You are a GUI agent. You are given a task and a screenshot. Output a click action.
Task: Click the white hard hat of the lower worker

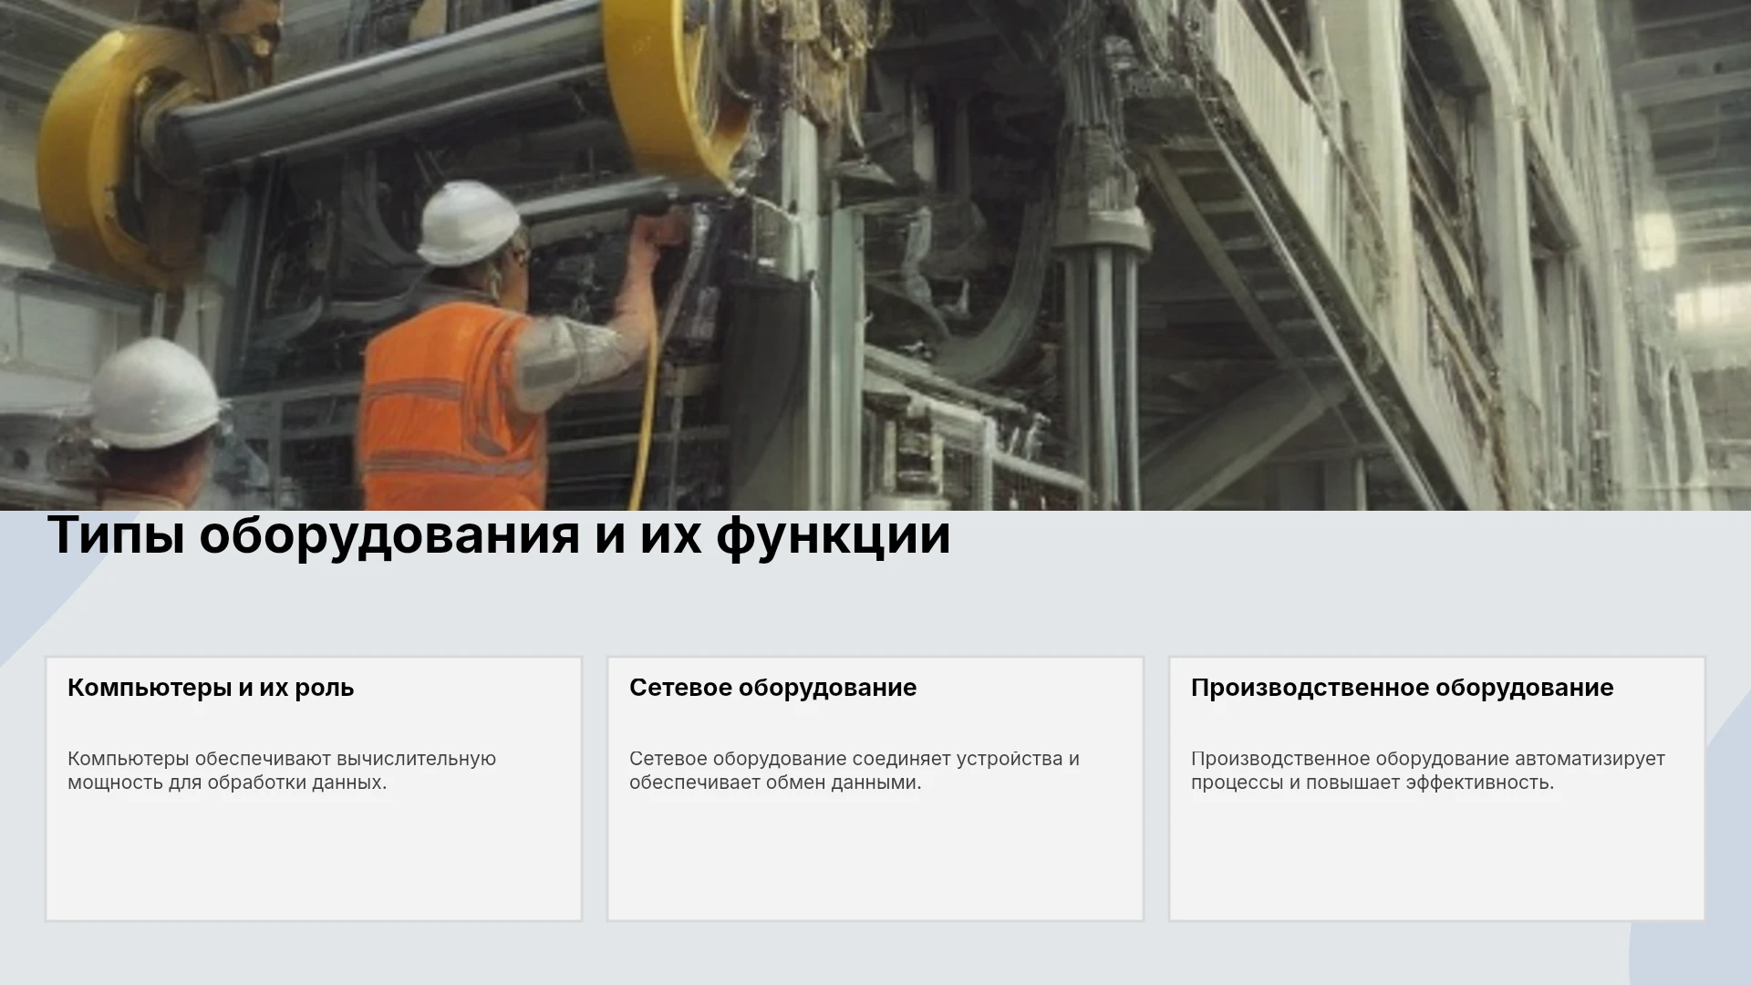(153, 394)
